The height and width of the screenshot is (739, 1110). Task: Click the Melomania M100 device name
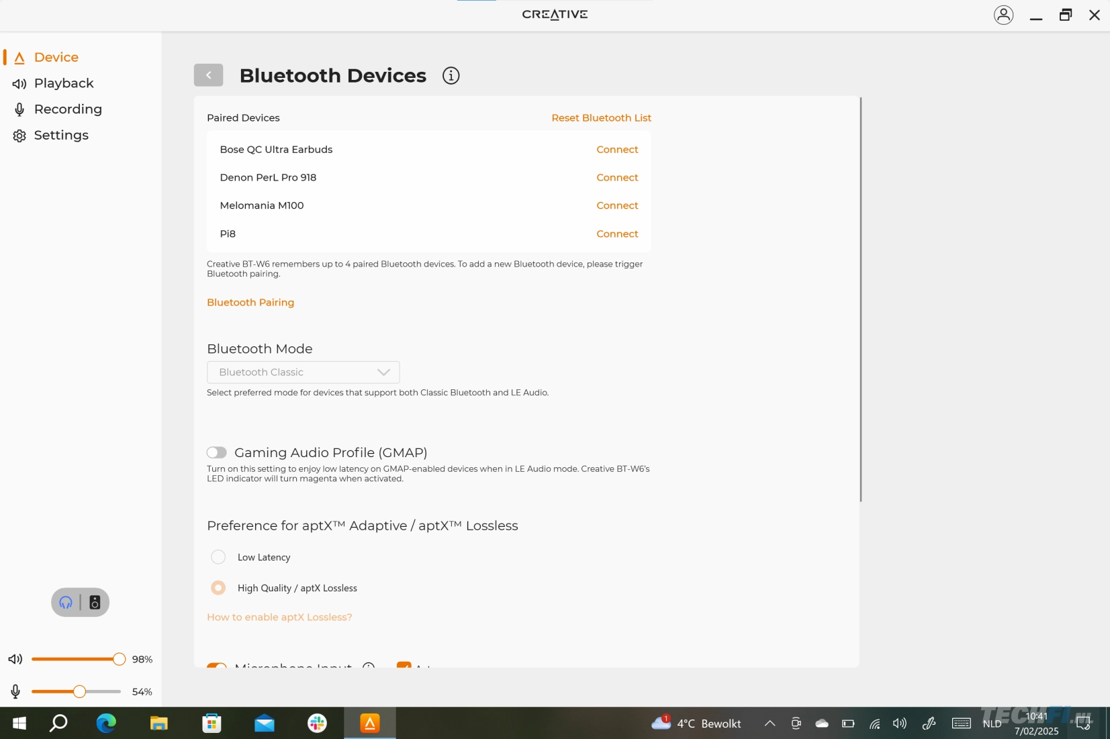click(x=262, y=206)
